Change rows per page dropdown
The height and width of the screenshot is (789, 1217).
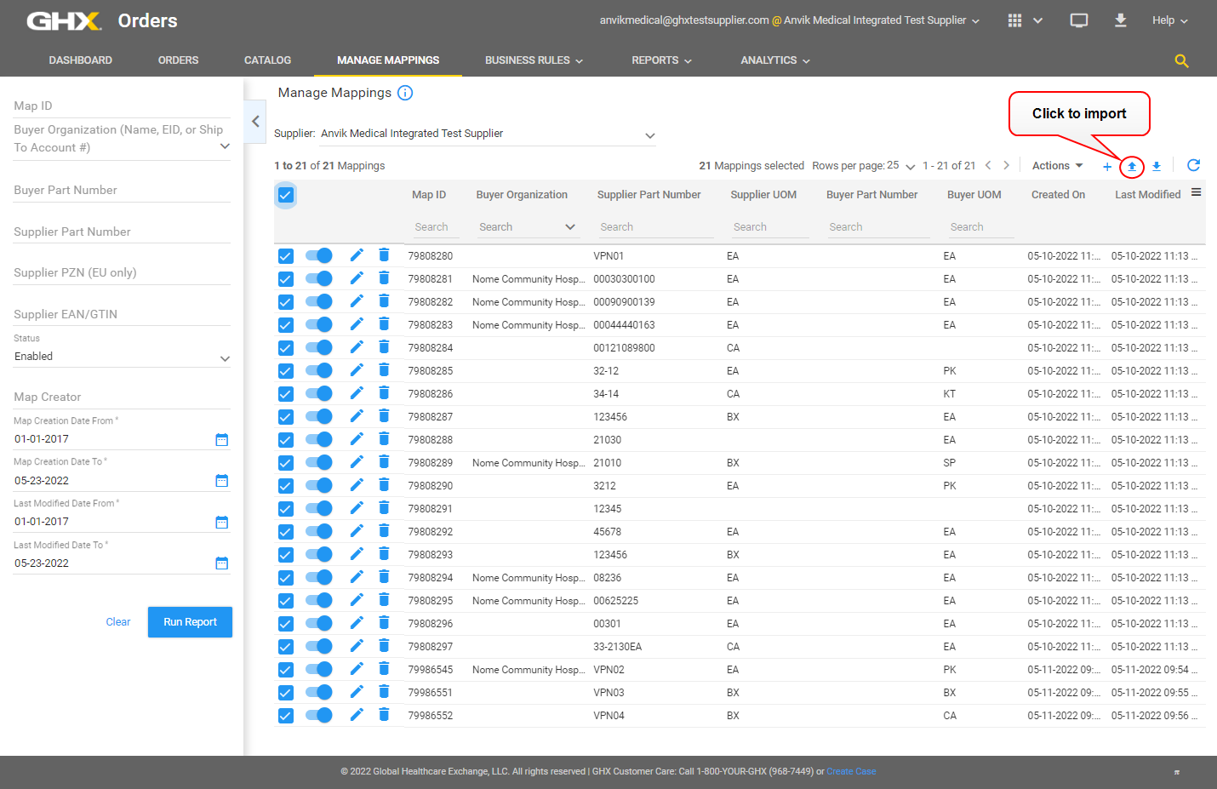(x=901, y=166)
